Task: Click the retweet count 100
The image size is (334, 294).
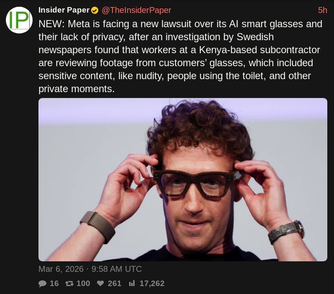Action: [x=83, y=284]
